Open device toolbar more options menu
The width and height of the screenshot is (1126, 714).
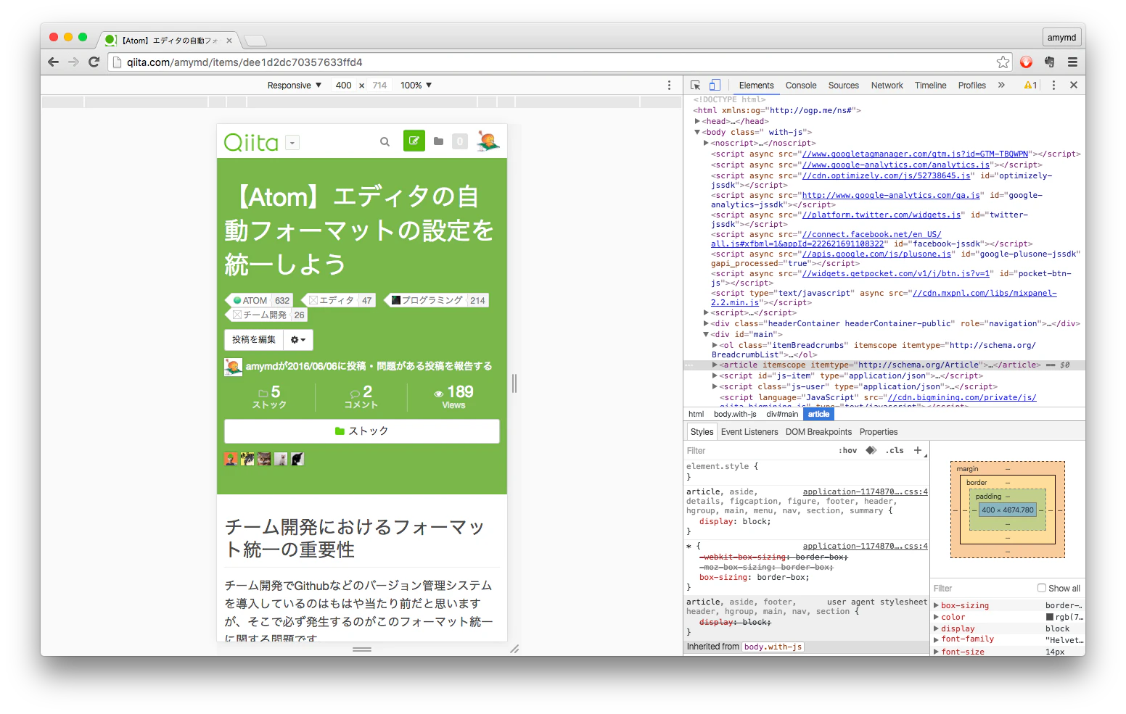(x=669, y=85)
